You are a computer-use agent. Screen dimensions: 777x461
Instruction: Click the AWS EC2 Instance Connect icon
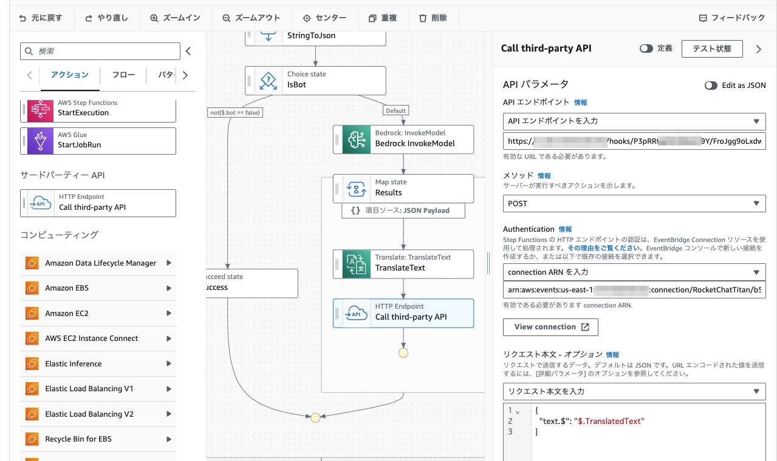[32, 338]
